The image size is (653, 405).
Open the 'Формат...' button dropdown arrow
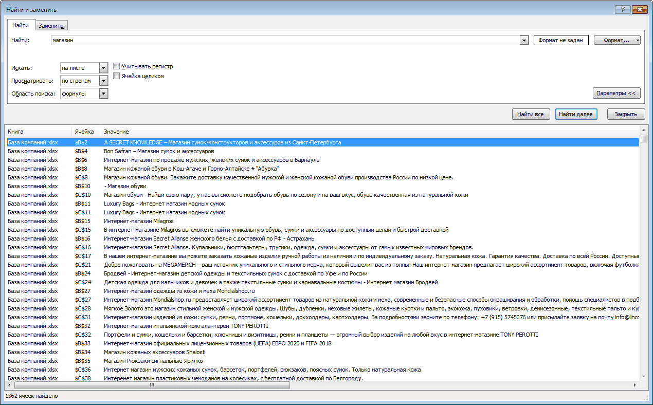638,40
